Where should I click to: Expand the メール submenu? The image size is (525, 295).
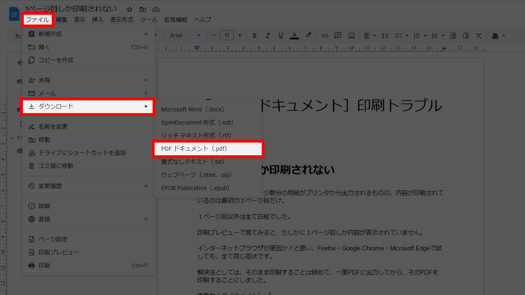point(89,93)
